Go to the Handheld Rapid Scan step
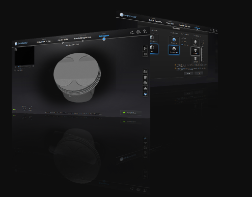 82,38
